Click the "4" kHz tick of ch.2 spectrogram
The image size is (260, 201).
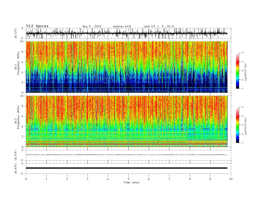(x=23, y=126)
